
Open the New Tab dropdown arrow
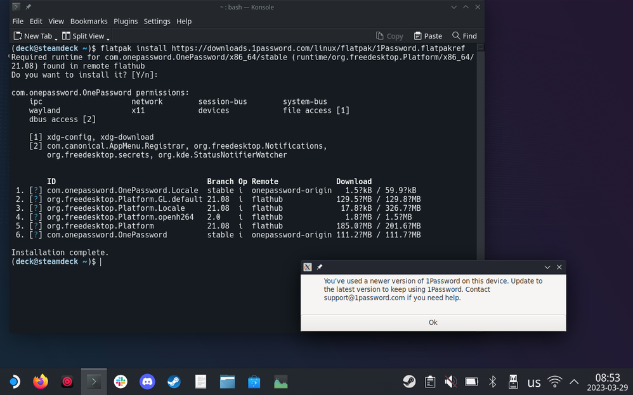point(56,38)
